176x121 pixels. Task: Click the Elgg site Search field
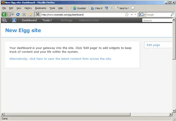[157, 20]
